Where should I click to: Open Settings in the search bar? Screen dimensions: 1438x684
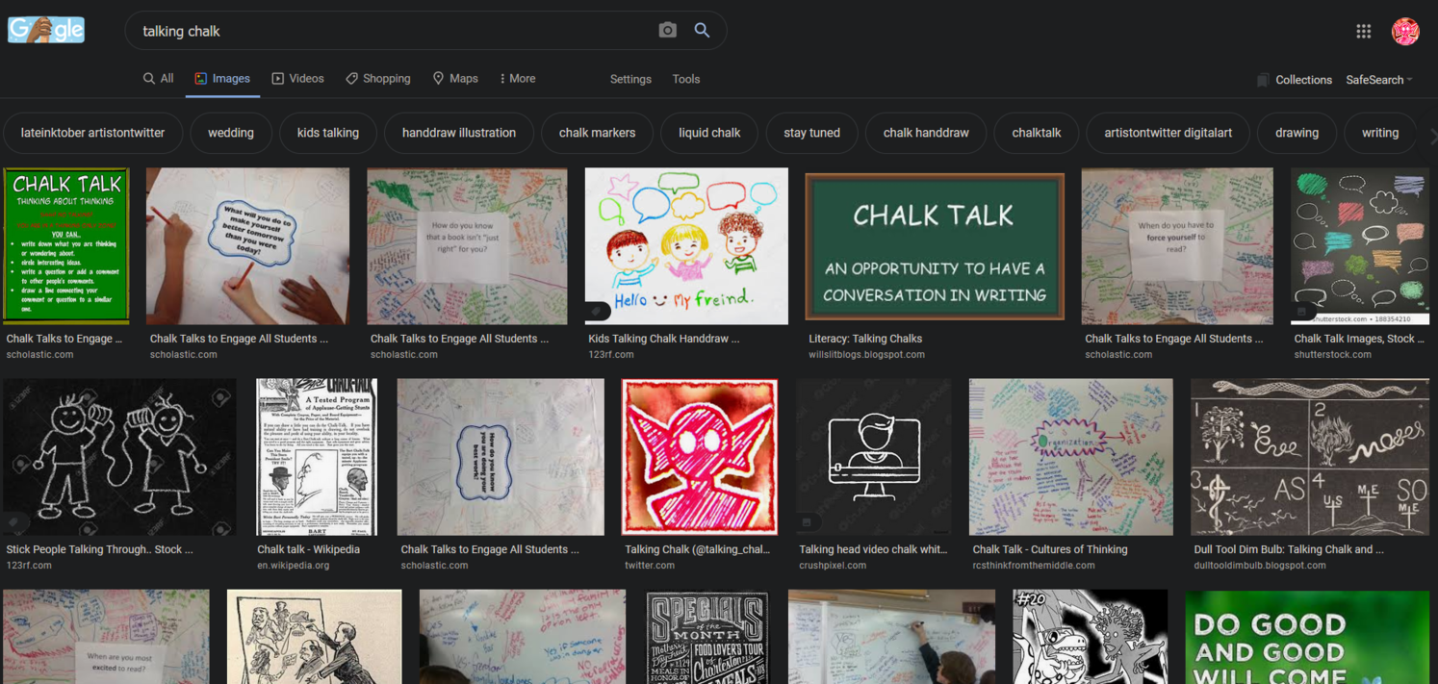[x=630, y=80]
